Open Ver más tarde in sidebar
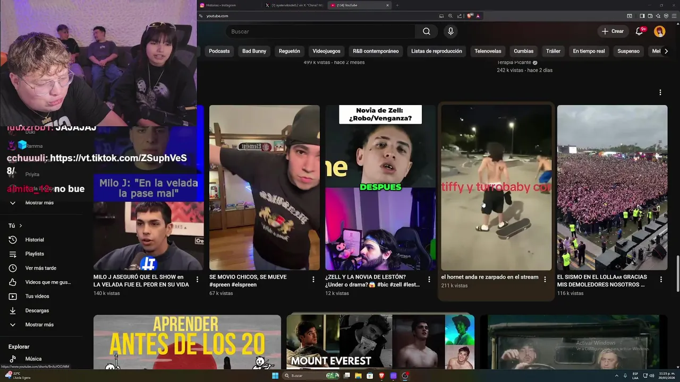Image resolution: width=680 pixels, height=382 pixels. pos(40,268)
